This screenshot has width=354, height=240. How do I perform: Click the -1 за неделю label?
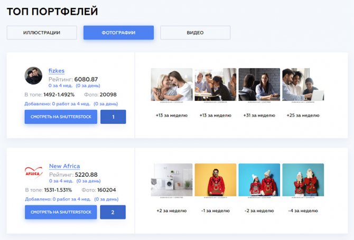coord(216,210)
